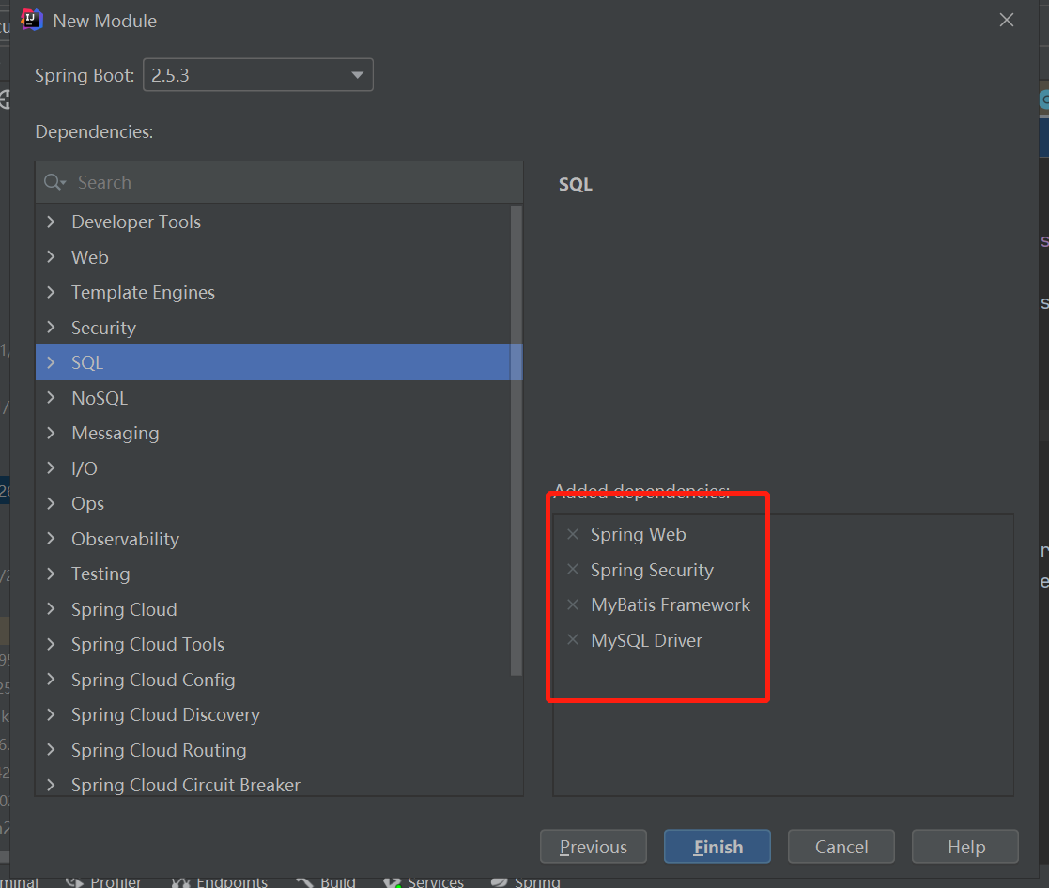The height and width of the screenshot is (888, 1049).
Task: Expand the Web category chevron
Action: 51,257
